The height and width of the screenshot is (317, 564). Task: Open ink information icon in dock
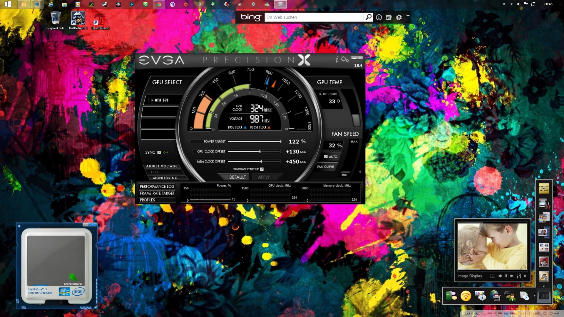coord(480,296)
